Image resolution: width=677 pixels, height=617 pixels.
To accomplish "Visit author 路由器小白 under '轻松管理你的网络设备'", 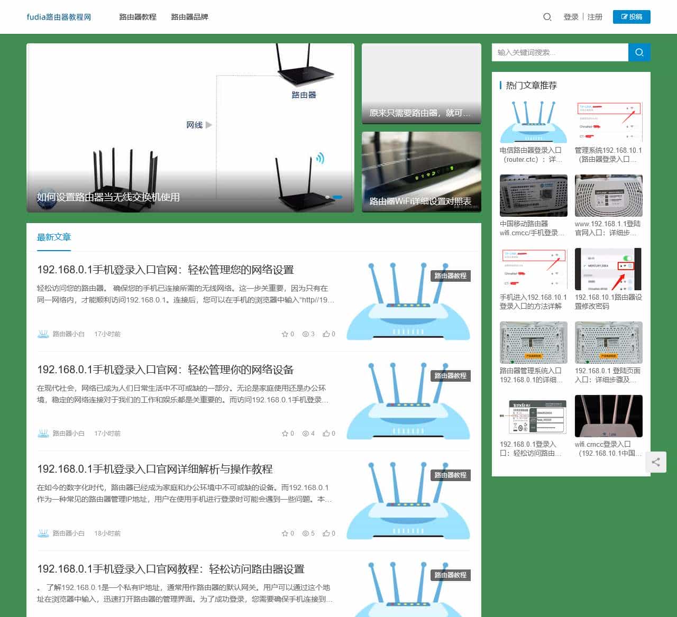I will click(x=69, y=434).
